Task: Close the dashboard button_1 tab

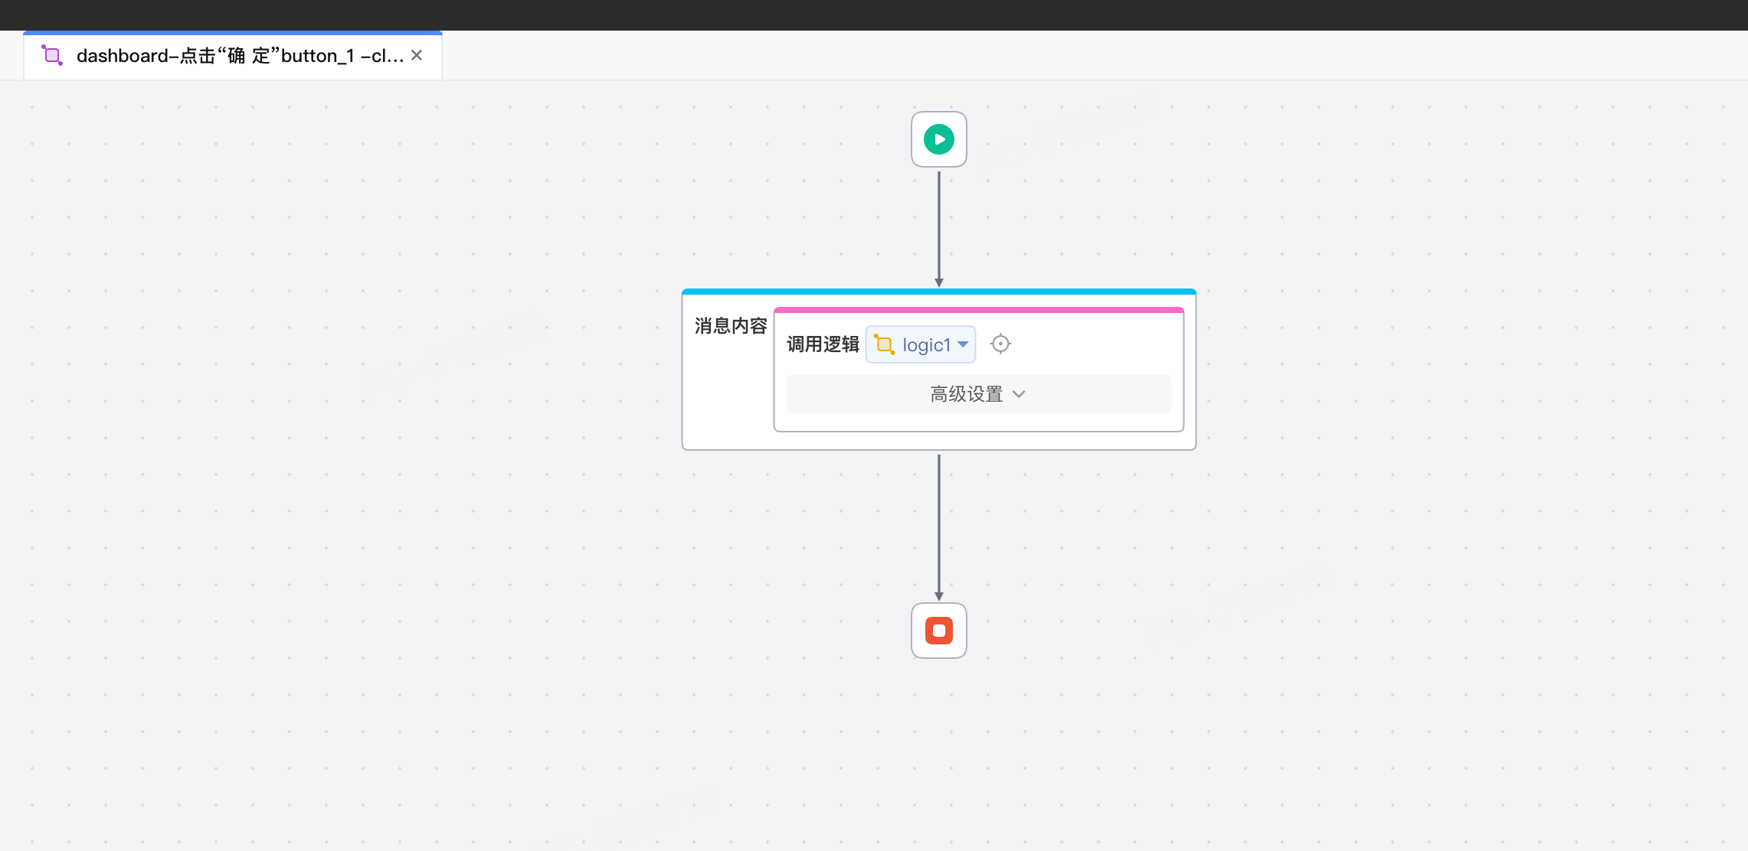Action: click(x=417, y=55)
